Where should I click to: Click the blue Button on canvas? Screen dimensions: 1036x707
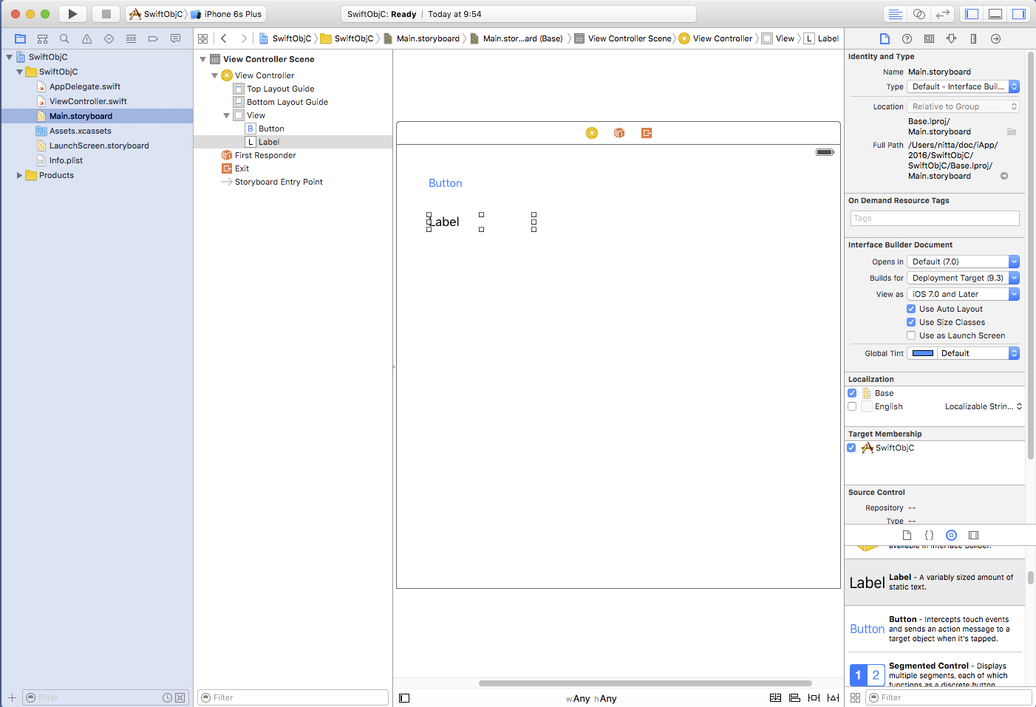(x=445, y=183)
